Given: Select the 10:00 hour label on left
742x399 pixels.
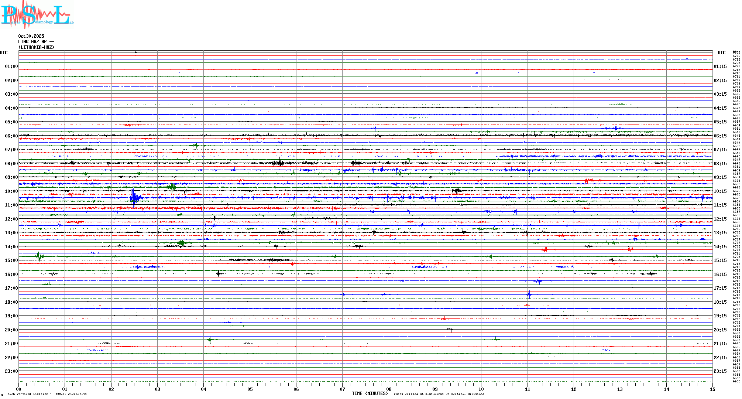Looking at the screenshot, I should (11, 191).
